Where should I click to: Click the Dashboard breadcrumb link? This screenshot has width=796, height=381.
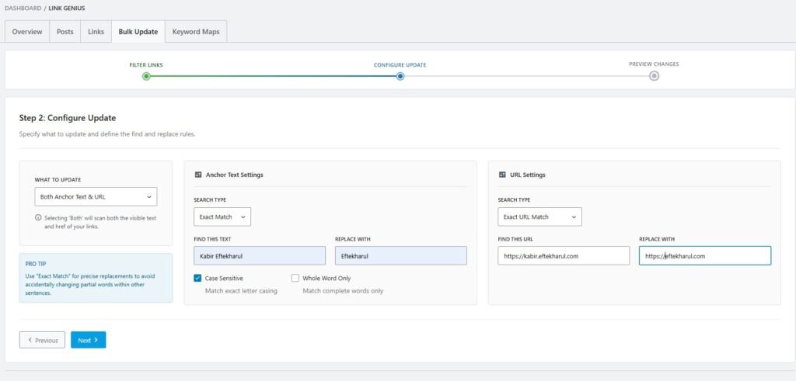pos(23,8)
